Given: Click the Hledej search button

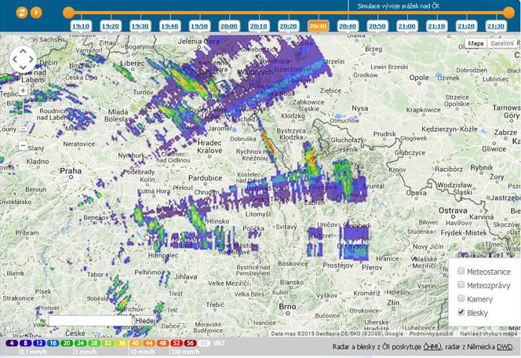Looking at the screenshot, I should 145,321.
